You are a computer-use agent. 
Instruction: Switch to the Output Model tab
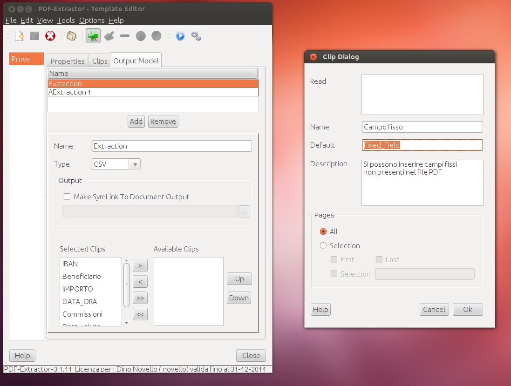(x=136, y=61)
